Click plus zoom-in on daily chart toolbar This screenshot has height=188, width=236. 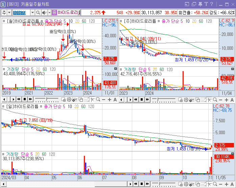click(227, 184)
